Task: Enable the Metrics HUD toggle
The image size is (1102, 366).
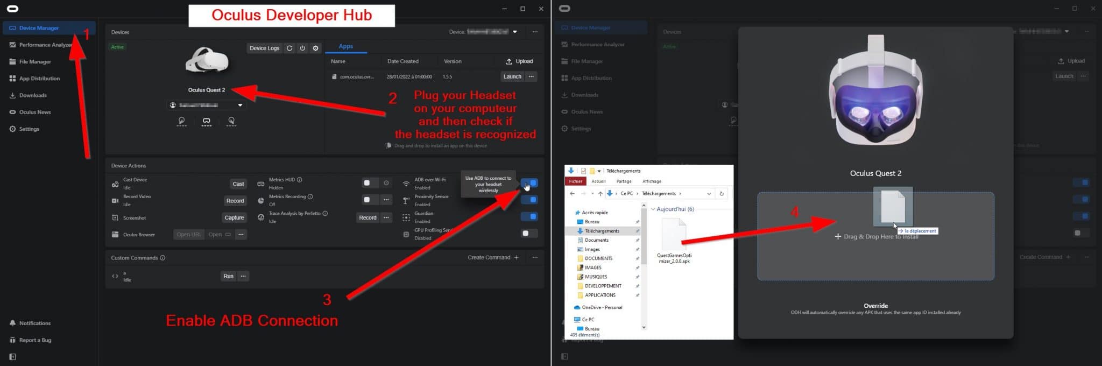Action: coord(370,183)
